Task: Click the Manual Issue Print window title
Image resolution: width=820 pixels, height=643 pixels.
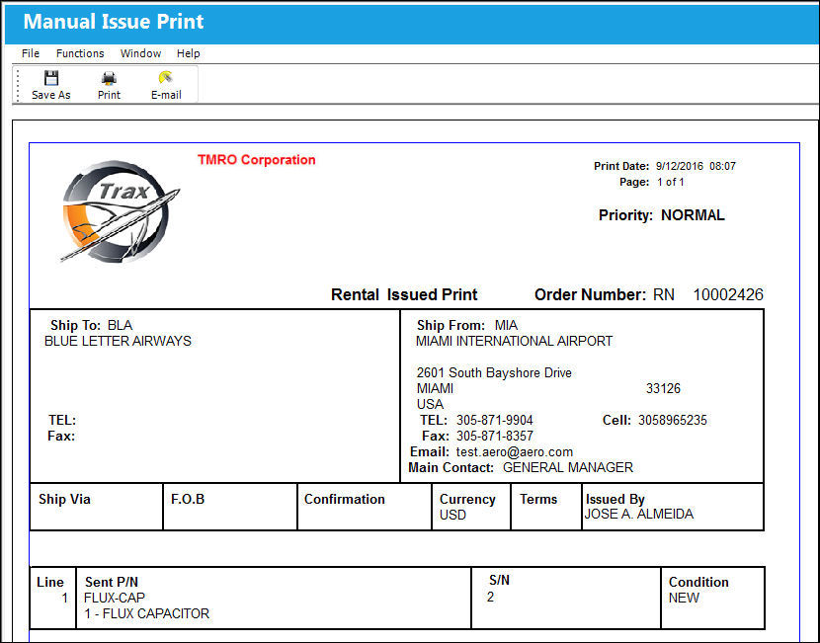Action: click(114, 22)
